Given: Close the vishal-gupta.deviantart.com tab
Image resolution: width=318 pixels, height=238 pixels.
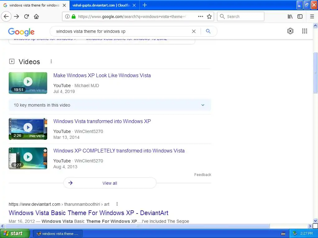Looking at the screenshot, I should pos(134,5).
